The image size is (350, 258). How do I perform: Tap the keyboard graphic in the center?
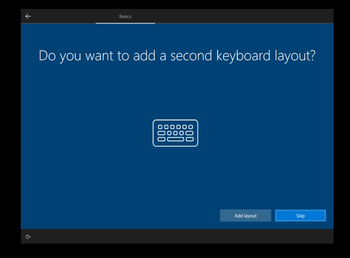point(175,133)
